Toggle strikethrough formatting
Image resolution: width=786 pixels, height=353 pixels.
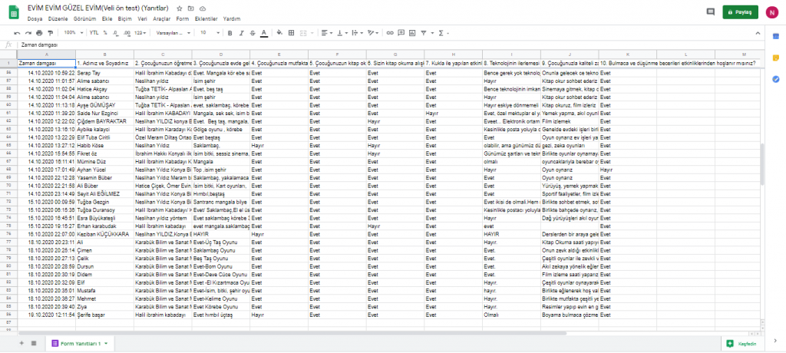[252, 33]
